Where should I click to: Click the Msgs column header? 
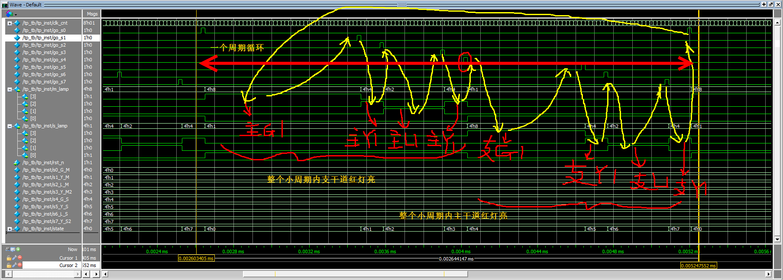tap(92, 14)
